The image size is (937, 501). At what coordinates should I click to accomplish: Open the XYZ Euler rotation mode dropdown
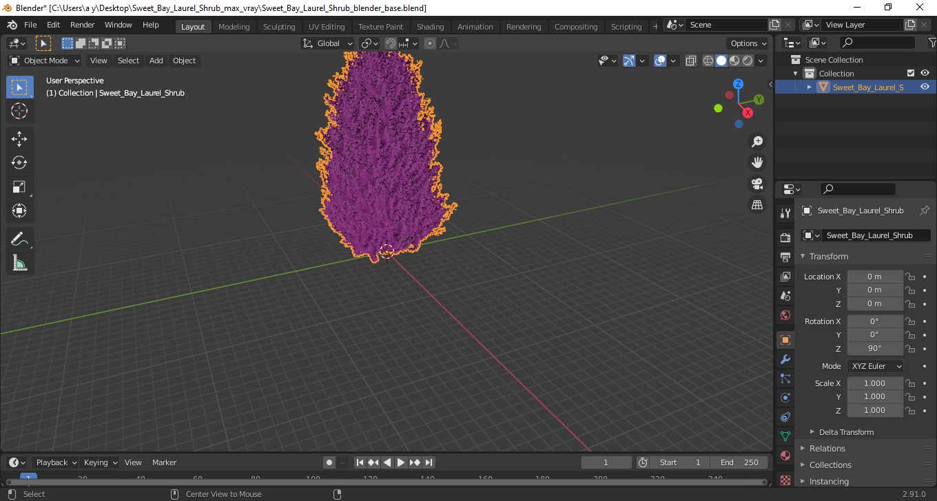click(x=875, y=366)
